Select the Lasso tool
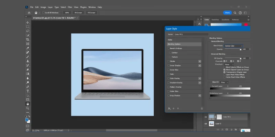This screenshot has width=275, height=137. coord(28,31)
